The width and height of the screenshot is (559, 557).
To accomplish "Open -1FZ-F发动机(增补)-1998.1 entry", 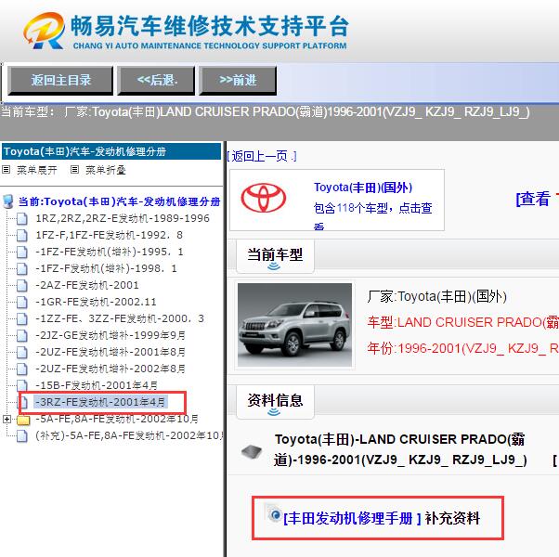I will (x=106, y=268).
